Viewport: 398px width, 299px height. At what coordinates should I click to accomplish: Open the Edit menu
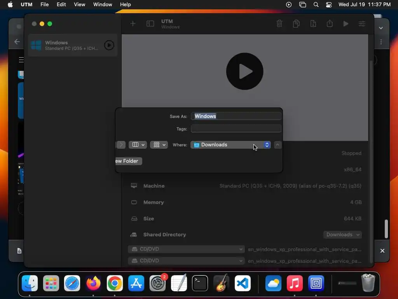point(61,5)
